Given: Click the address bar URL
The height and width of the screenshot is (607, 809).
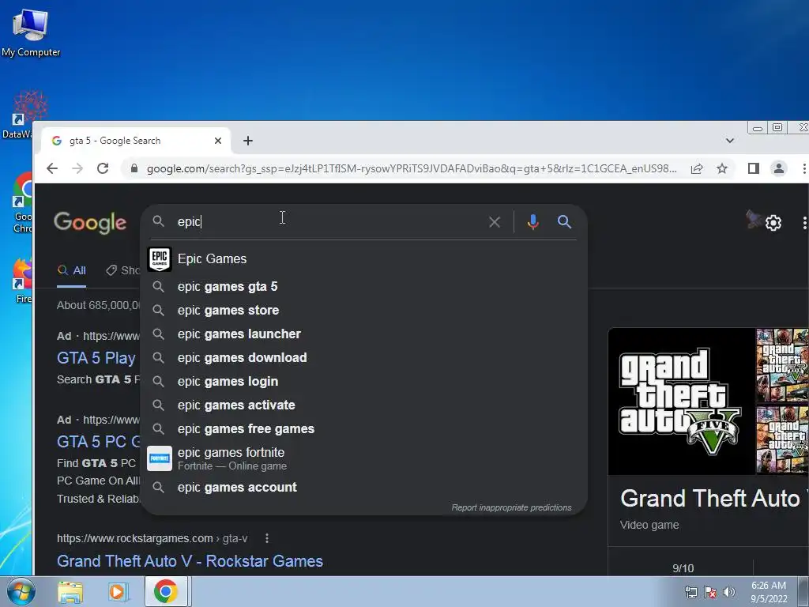Looking at the screenshot, I should pyautogui.click(x=412, y=168).
